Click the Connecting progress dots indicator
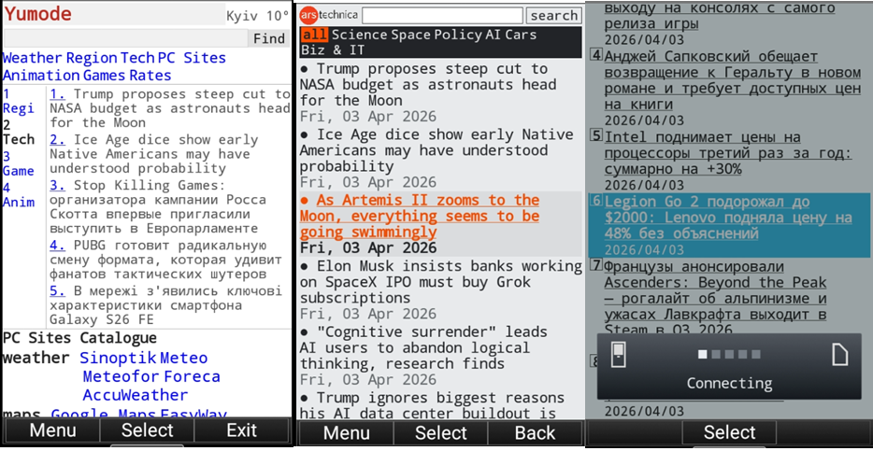873x451 pixels. pos(729,354)
